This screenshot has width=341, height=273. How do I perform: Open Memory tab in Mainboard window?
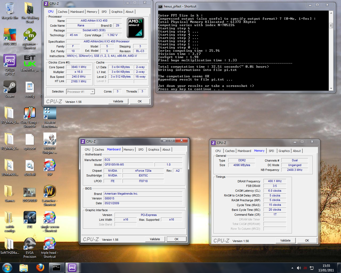(x=129, y=150)
